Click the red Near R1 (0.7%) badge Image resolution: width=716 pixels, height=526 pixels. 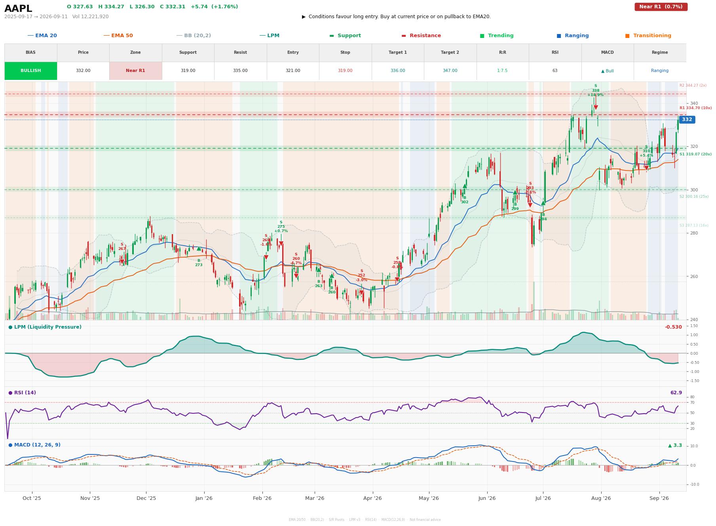click(661, 7)
